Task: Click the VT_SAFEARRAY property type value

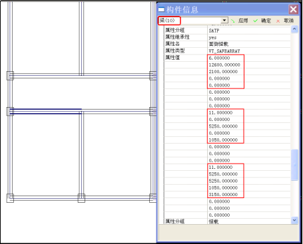Action: 224,51
